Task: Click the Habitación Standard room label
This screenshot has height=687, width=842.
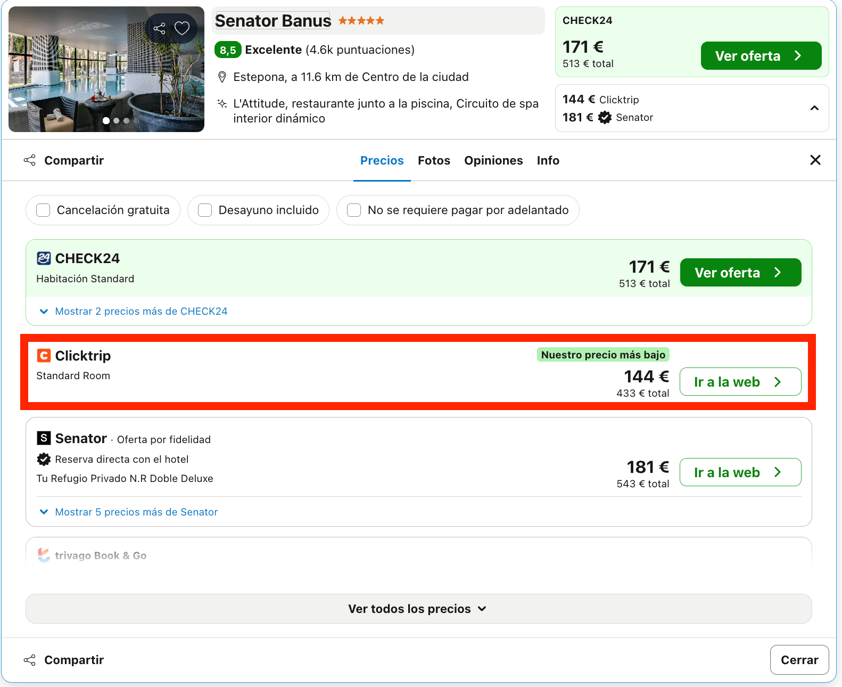Action: (x=85, y=279)
